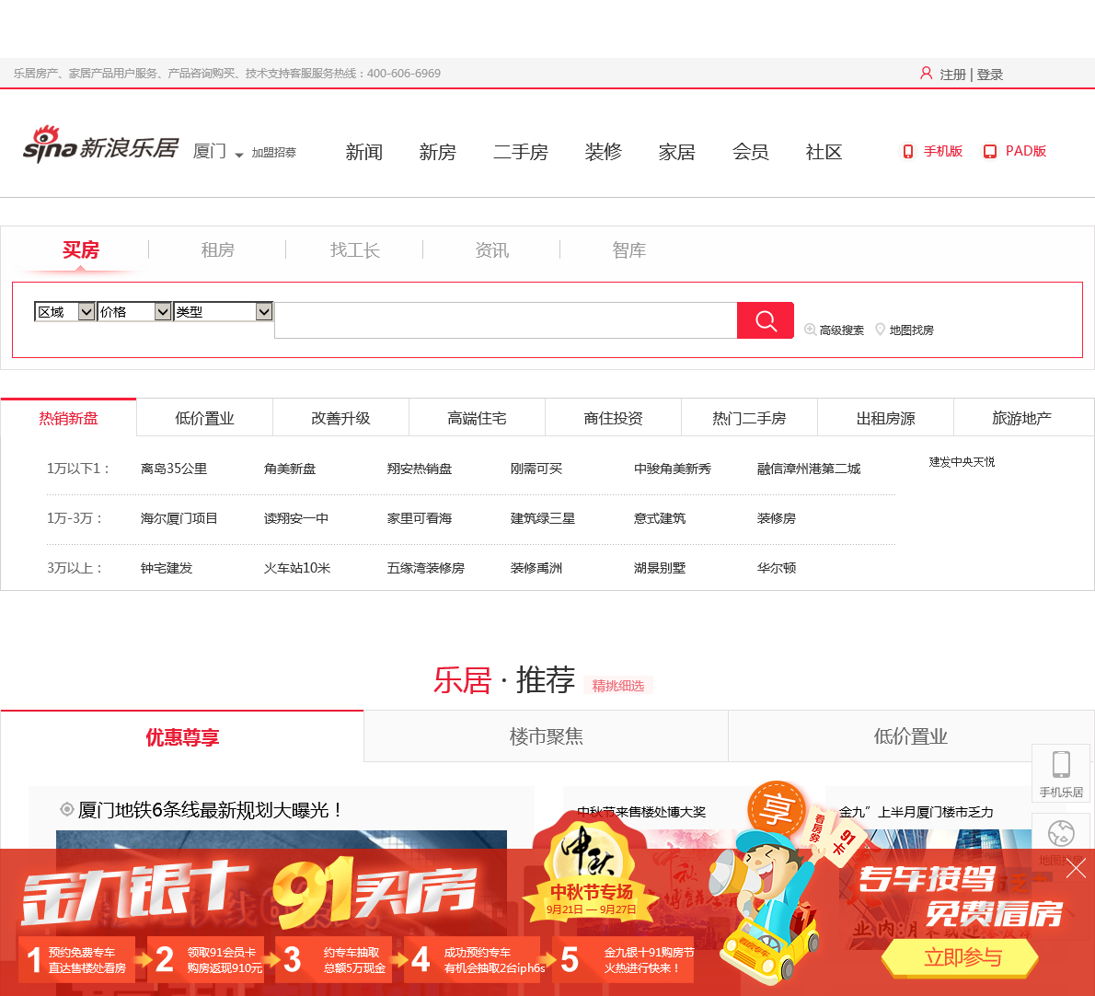
Task: Open the 社区 navigation menu
Action: (x=824, y=152)
